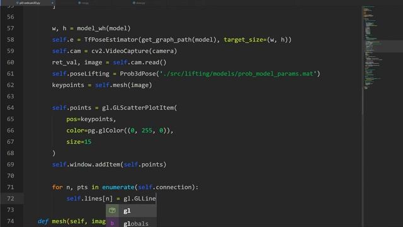
Task: Click line number 64 in the gutter
Action: [11, 108]
